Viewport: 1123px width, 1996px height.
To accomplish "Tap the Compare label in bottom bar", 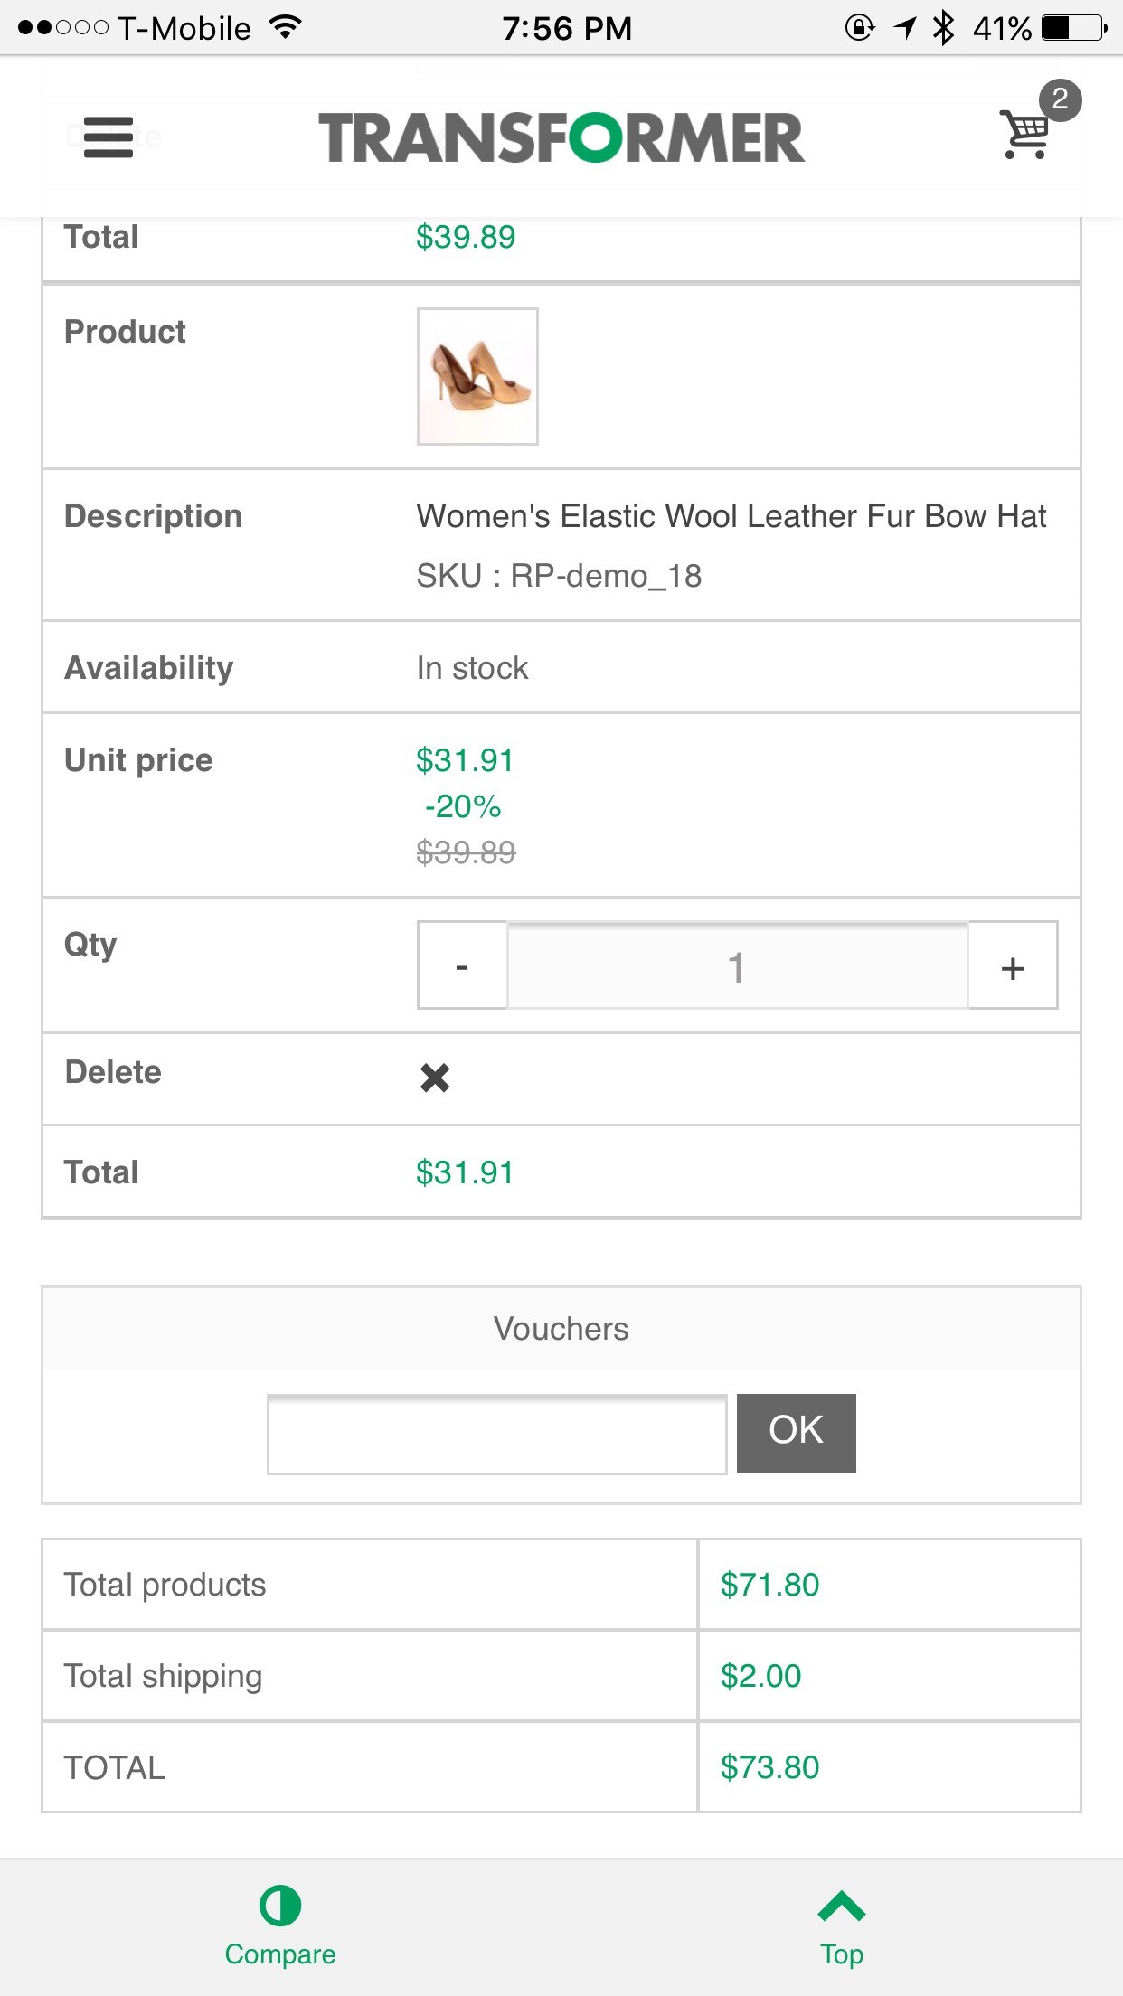I will tap(280, 1954).
